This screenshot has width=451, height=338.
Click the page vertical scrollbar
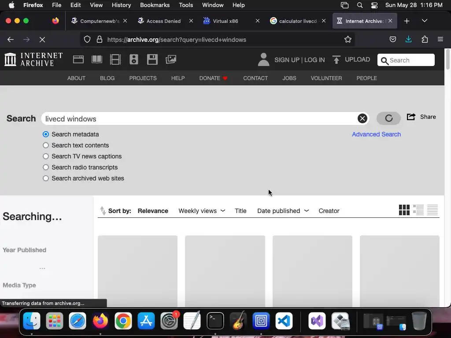[447, 60]
